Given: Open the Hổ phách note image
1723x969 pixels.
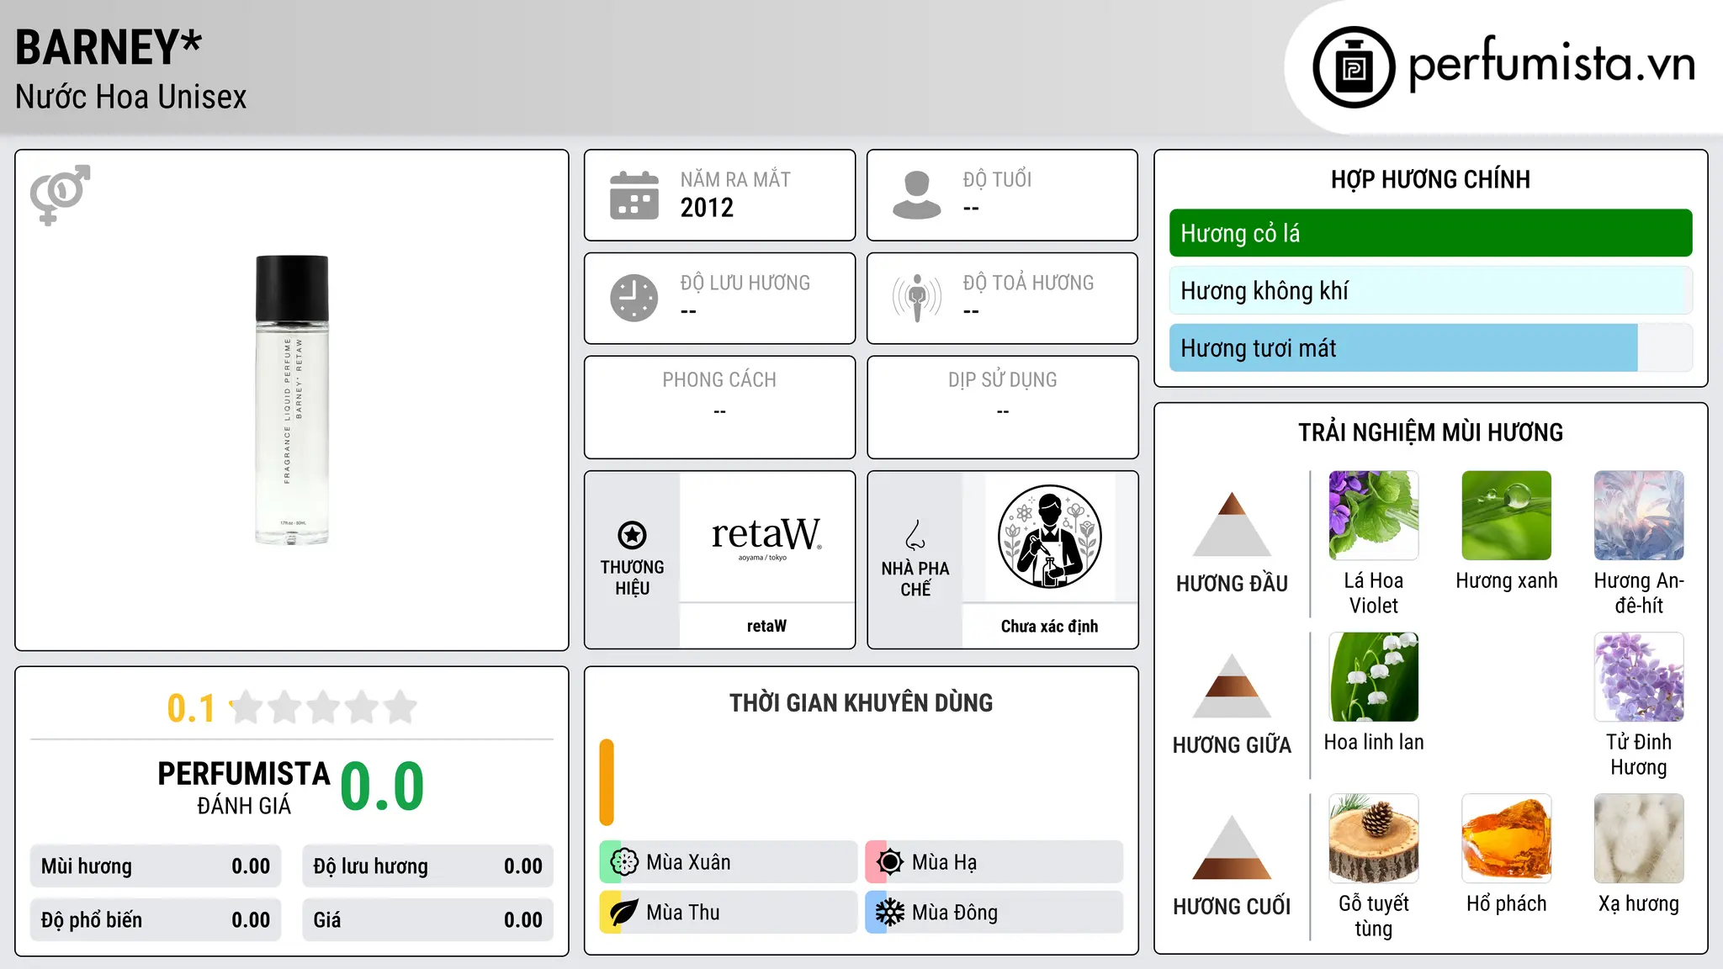Looking at the screenshot, I should pos(1507,839).
